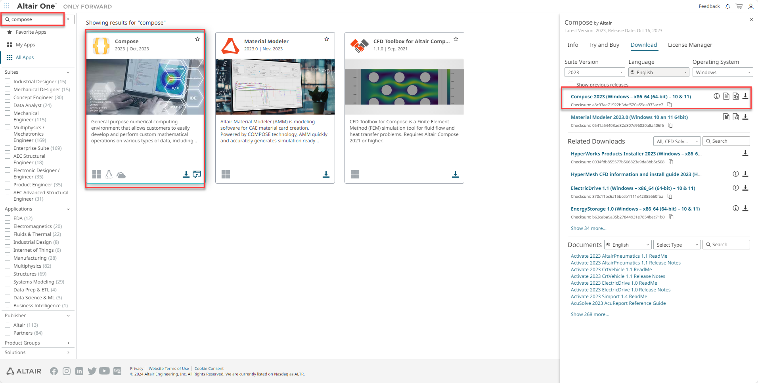Open Altair Facebook page
The height and width of the screenshot is (383, 758).
click(54, 371)
